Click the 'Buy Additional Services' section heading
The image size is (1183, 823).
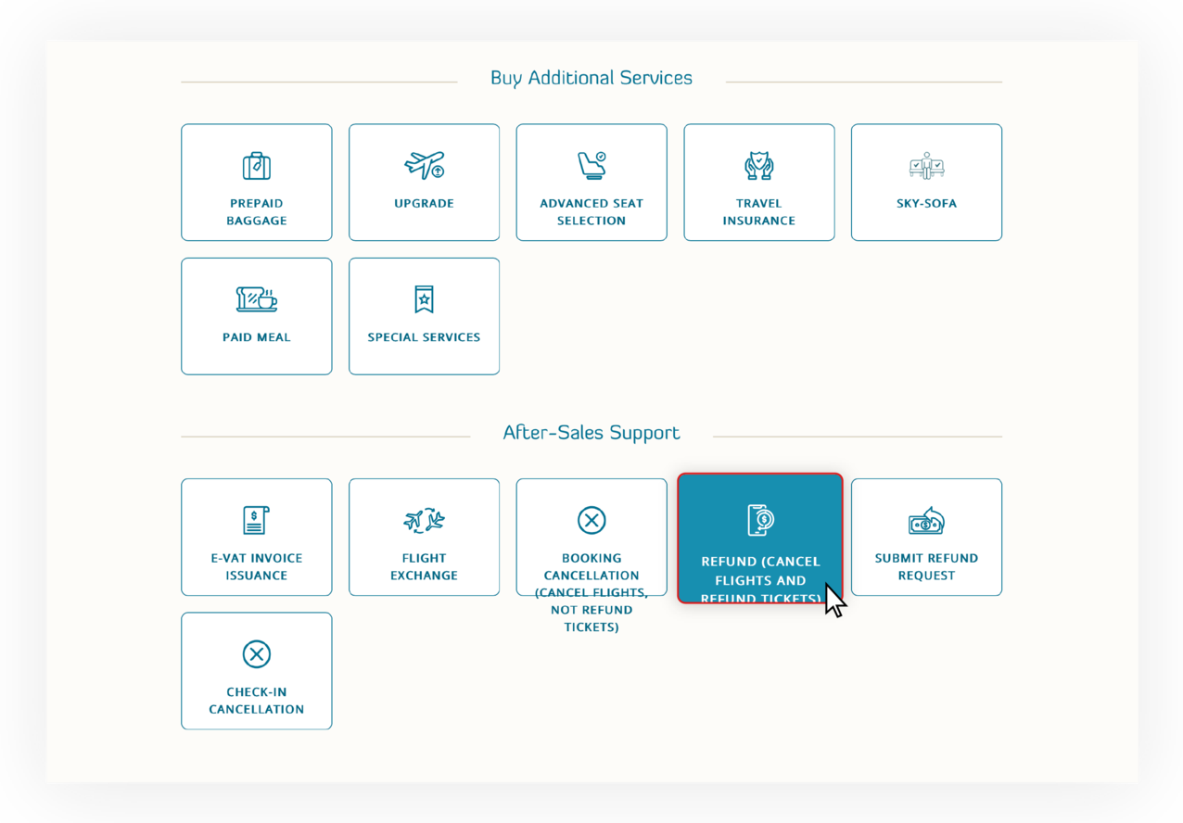pos(591,78)
